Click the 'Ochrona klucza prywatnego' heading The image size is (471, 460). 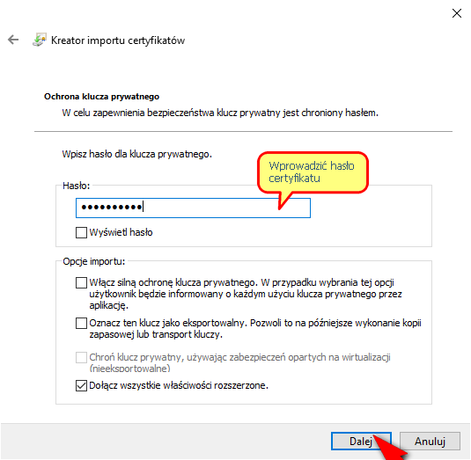click(101, 97)
